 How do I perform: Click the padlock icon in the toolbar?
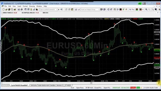(x=31, y=10)
